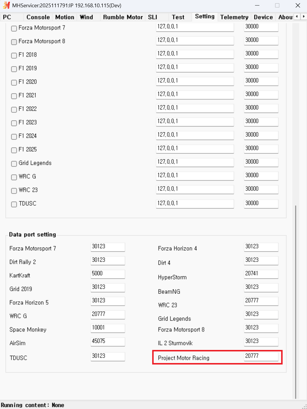
Task: Click the F1 2018 IP address field
Action: point(195,54)
